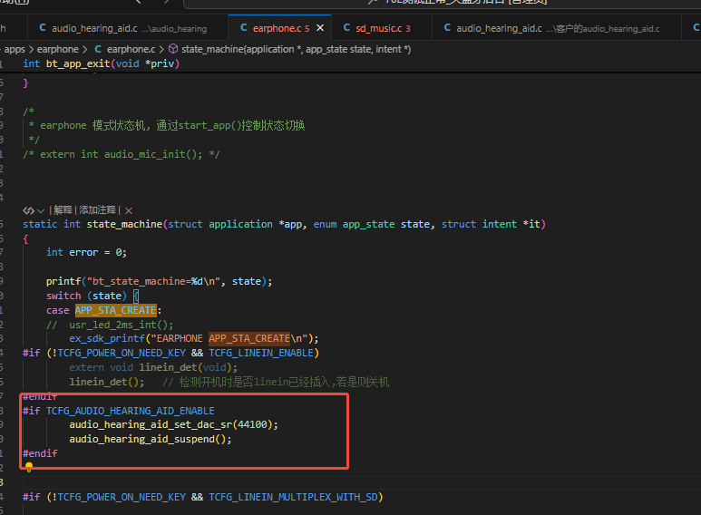This screenshot has height=515, width=701.
Task: Click the earphone.c breadcrumb
Action: click(131, 49)
